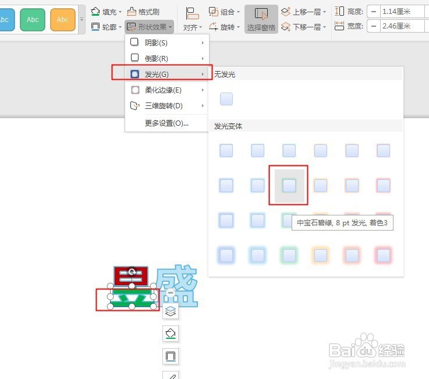429x379 pixels.
Task: Click the height field showing 1.14厘米
Action: [402, 12]
